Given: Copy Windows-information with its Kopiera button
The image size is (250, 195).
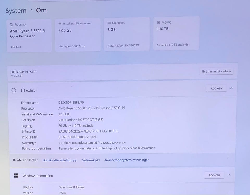Looking at the screenshot, I should pos(214,175).
